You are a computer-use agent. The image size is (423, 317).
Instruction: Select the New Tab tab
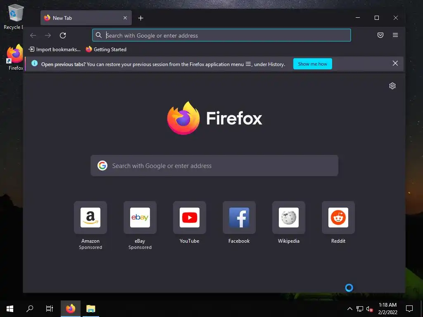point(86,18)
